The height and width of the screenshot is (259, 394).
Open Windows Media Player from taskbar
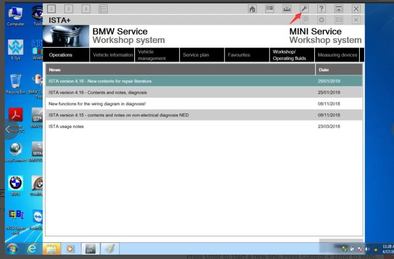coord(70,249)
